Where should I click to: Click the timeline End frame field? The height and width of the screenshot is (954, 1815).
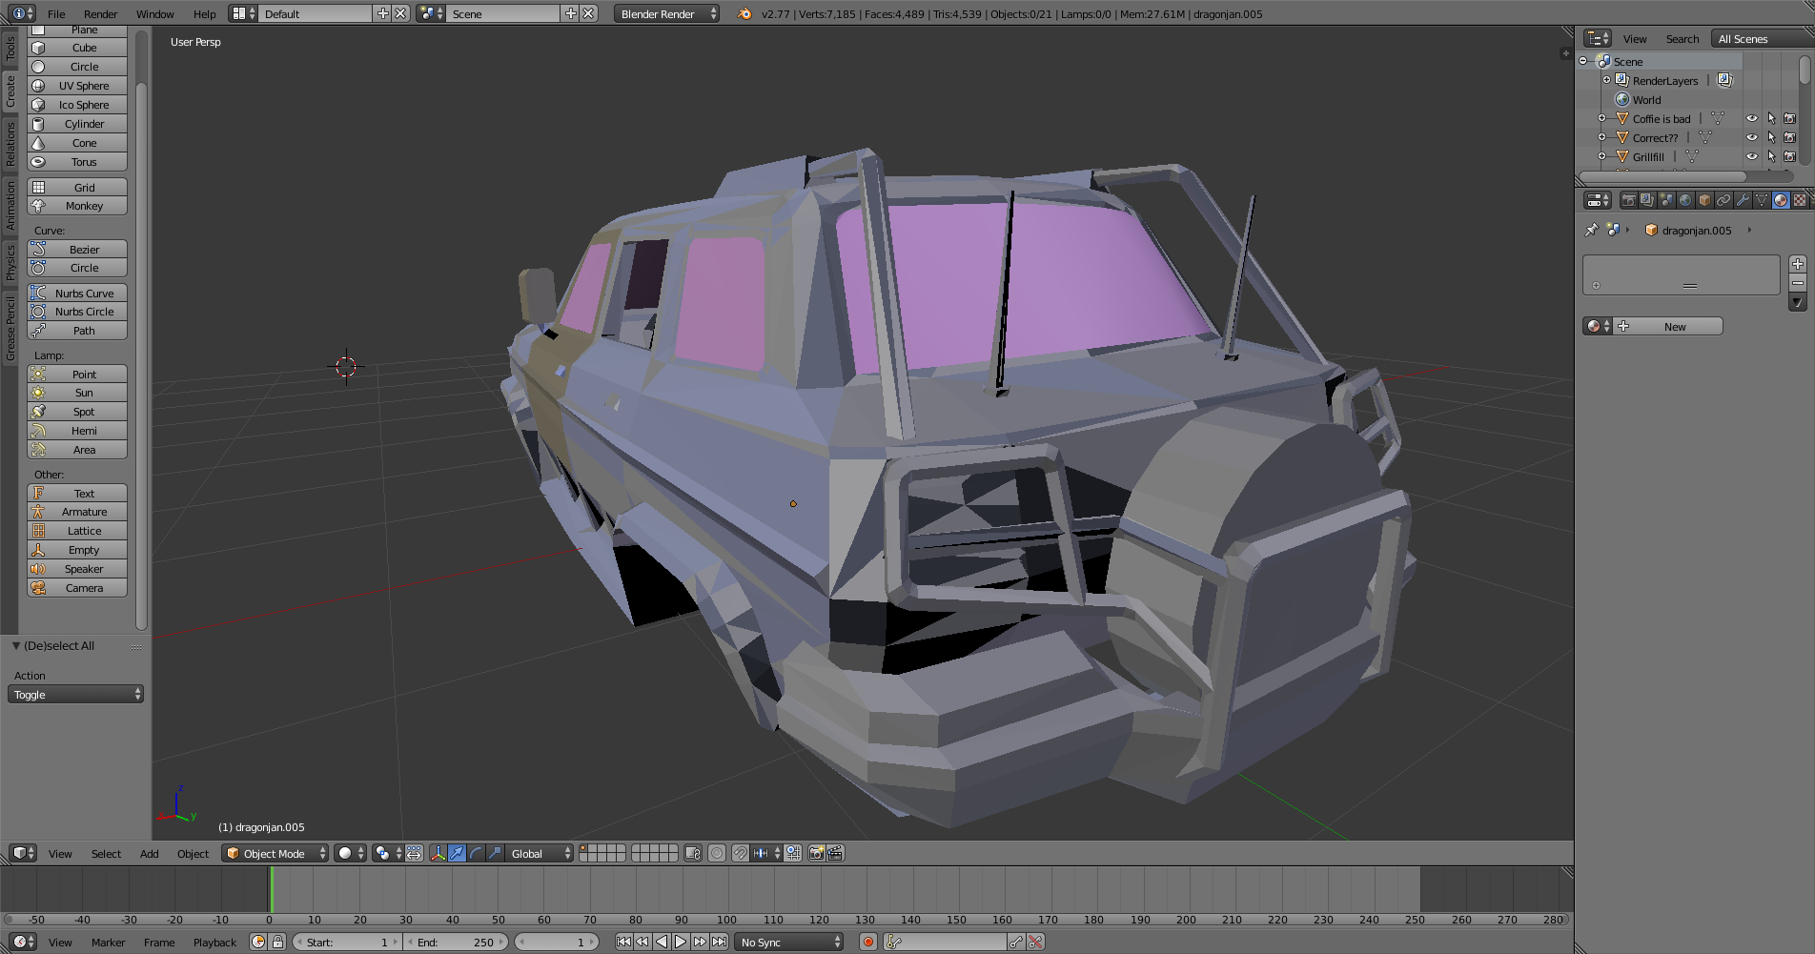click(x=456, y=942)
